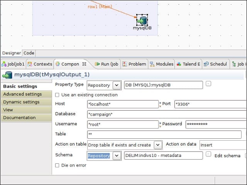
Task: Toggle Die on error checkbox
Action: click(57, 165)
